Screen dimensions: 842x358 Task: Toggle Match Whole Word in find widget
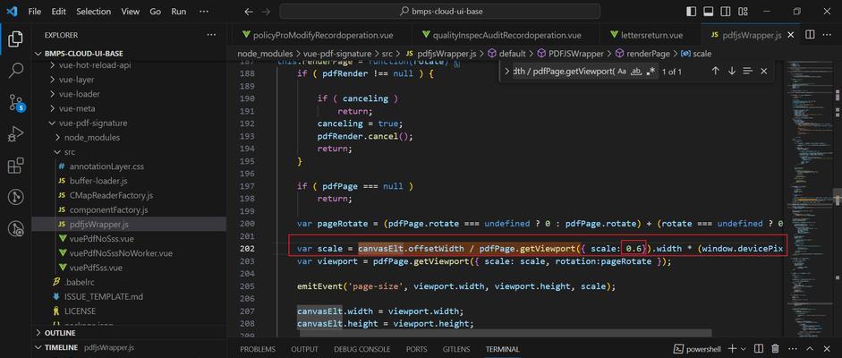coord(636,71)
